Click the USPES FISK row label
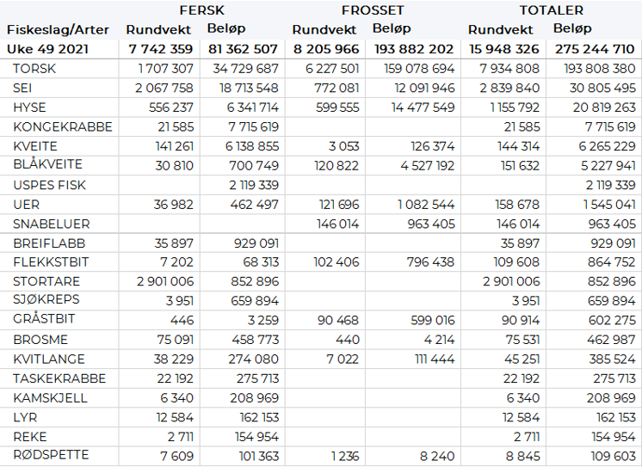The height and width of the screenshot is (467, 642). click(x=49, y=185)
